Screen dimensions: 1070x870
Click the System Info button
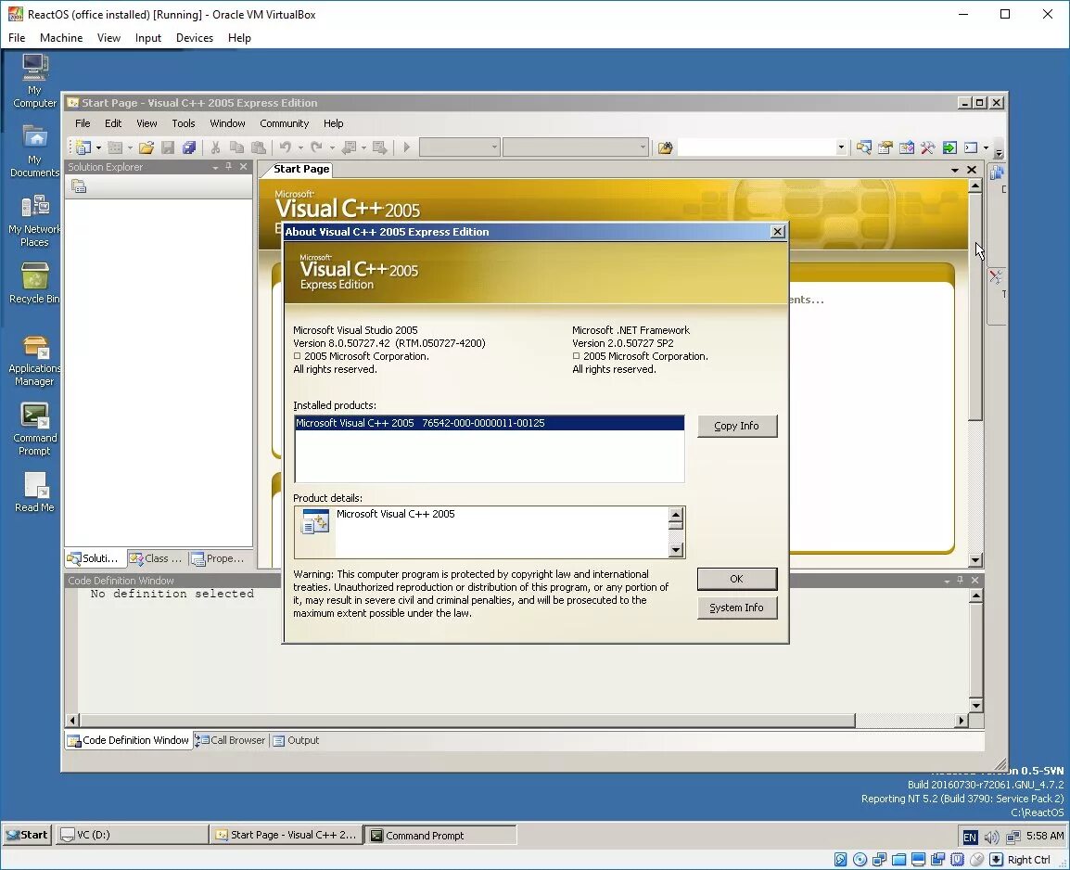[737, 608]
